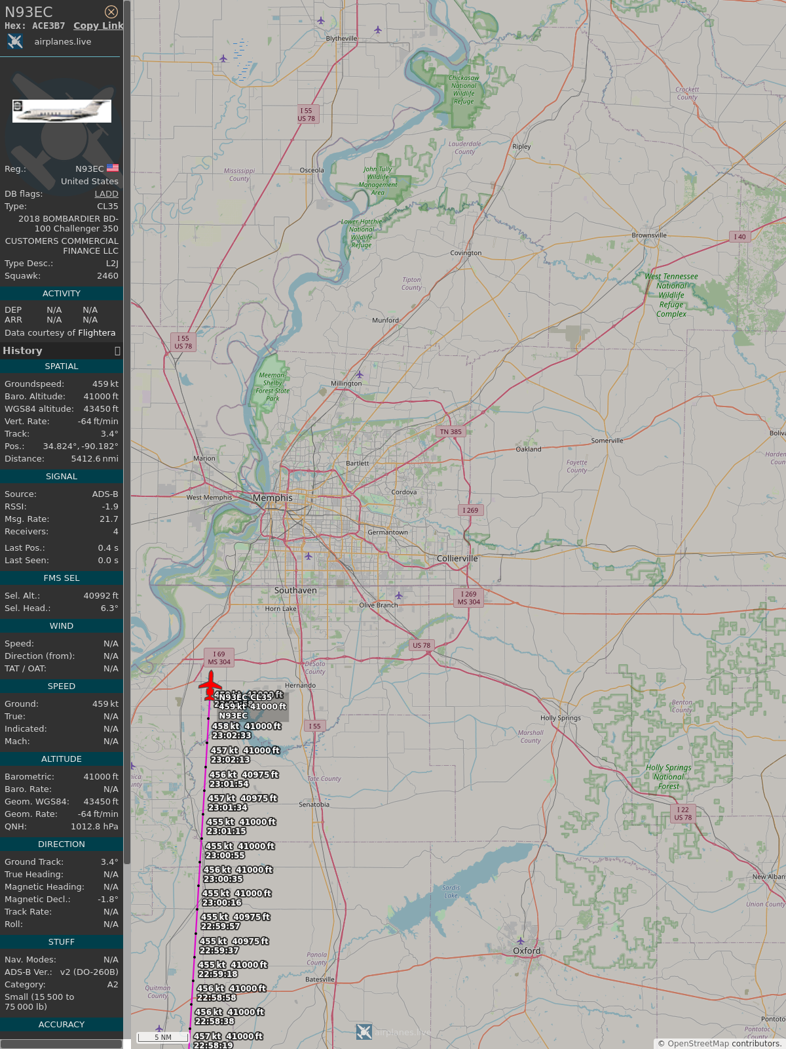
Task: Click the Collierville label on map
Action: click(457, 559)
